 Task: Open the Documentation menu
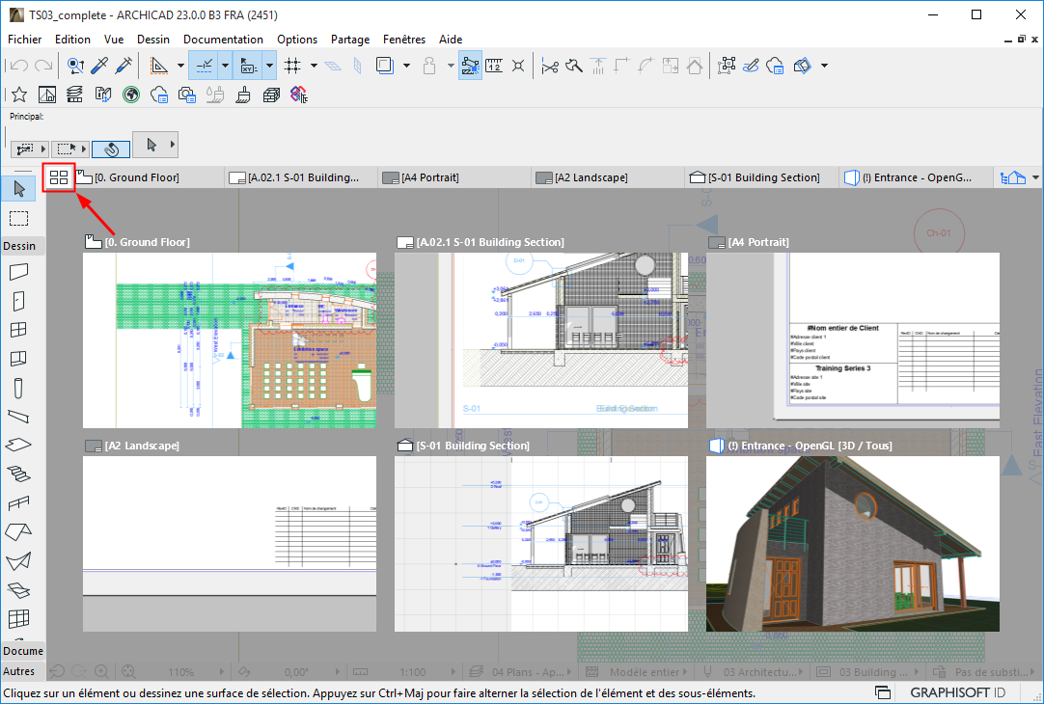[x=223, y=40]
